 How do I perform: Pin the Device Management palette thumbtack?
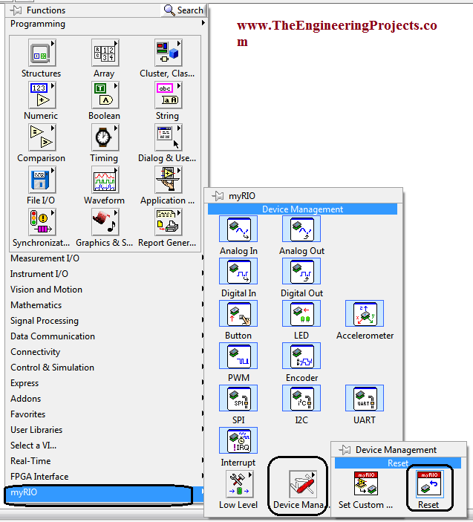click(345, 450)
